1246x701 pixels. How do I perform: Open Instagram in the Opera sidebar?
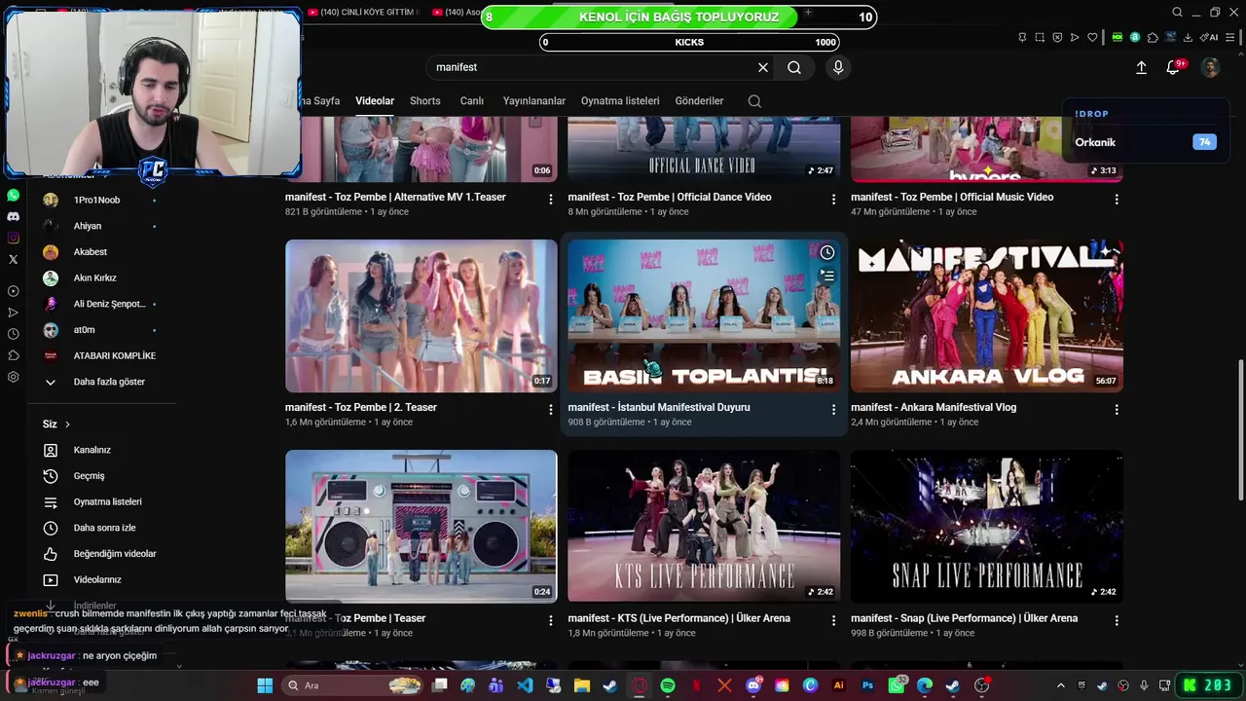(x=13, y=238)
